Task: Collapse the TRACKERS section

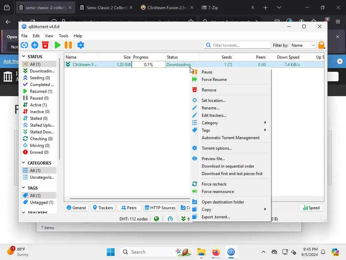Action: [24, 212]
